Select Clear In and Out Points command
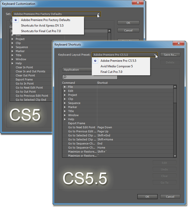This screenshot has height=207, width=188. pyautogui.click(x=30, y=71)
